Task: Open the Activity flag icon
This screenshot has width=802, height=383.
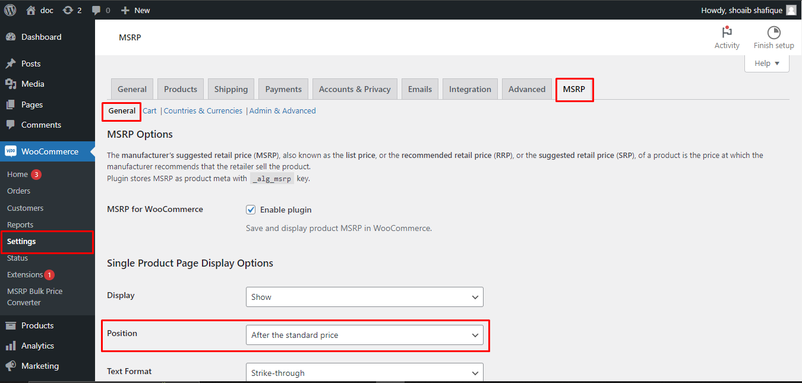Action: (x=727, y=32)
